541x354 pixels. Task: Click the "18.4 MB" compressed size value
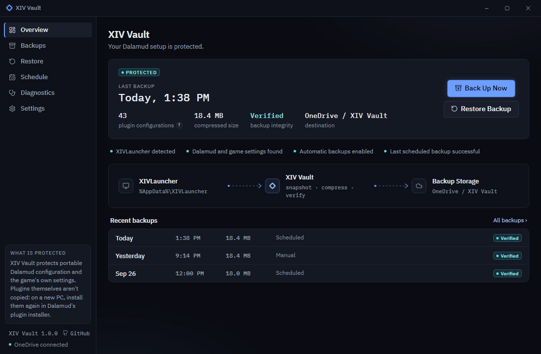(x=209, y=116)
